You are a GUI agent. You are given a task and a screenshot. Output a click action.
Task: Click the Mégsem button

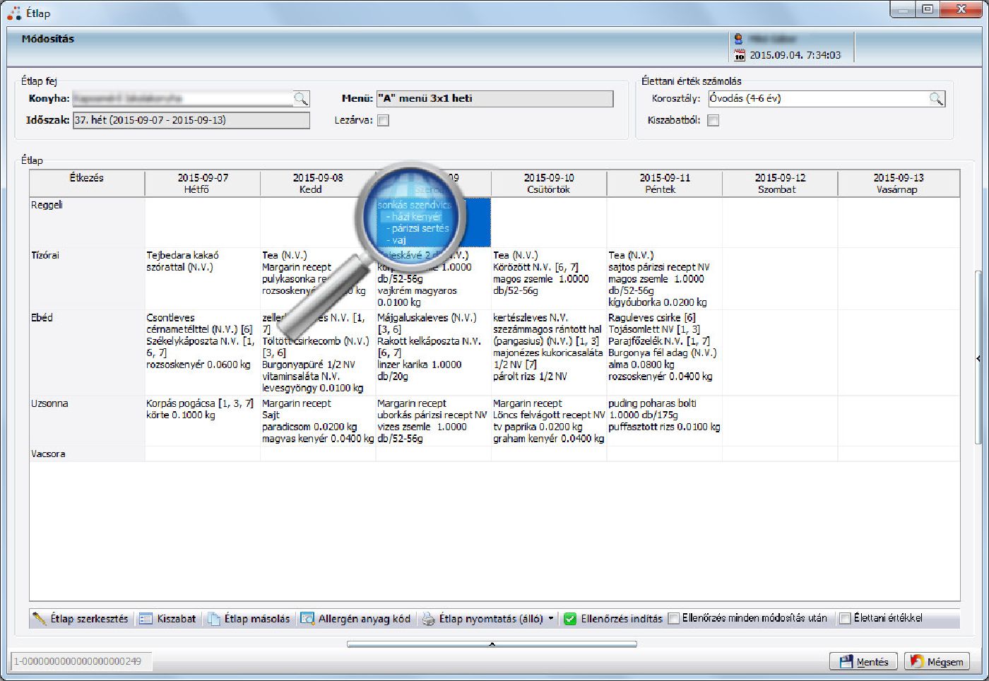click(x=936, y=662)
